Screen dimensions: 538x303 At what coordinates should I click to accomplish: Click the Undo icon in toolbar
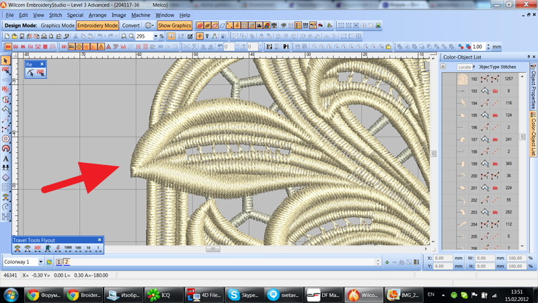[100, 36]
